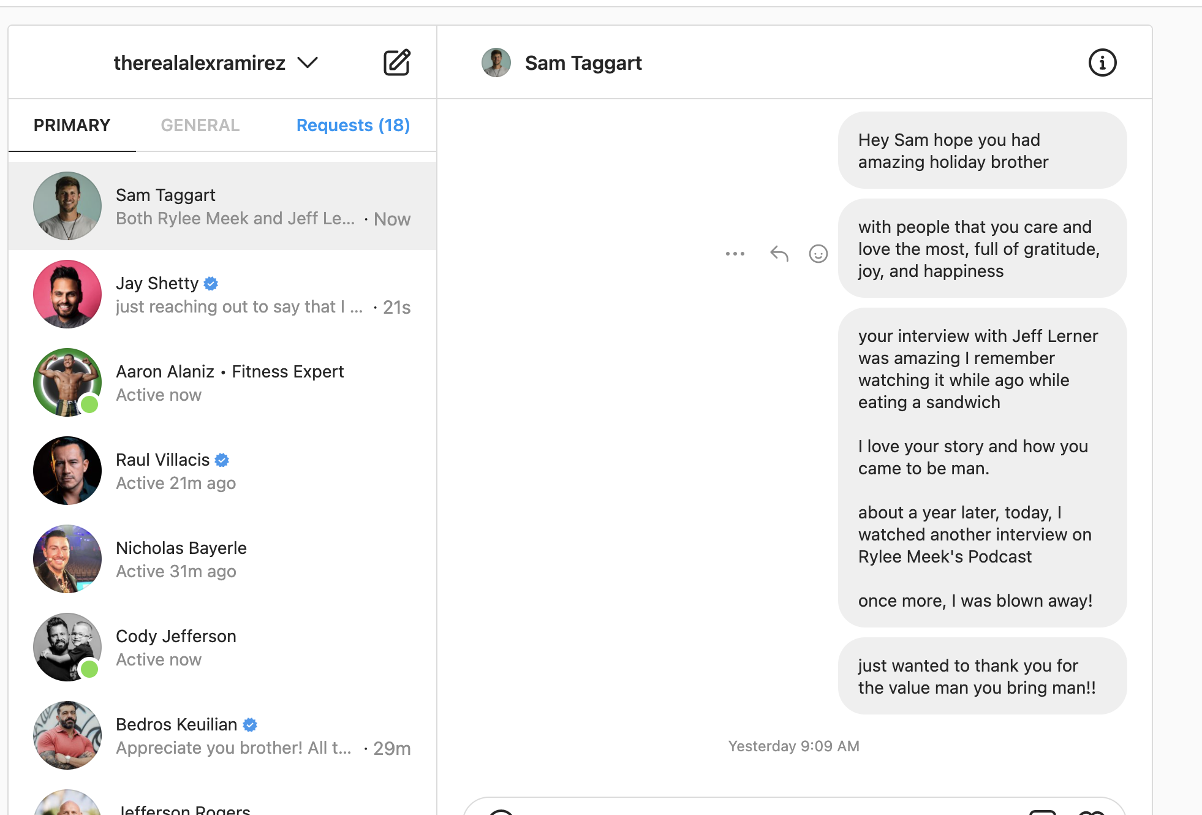The image size is (1202, 815).
Task: Open the Jay Shetty conversation
Action: (x=222, y=294)
